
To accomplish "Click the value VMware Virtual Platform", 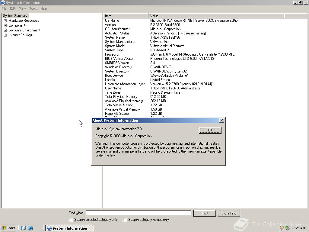I will pyautogui.click(x=167, y=46).
